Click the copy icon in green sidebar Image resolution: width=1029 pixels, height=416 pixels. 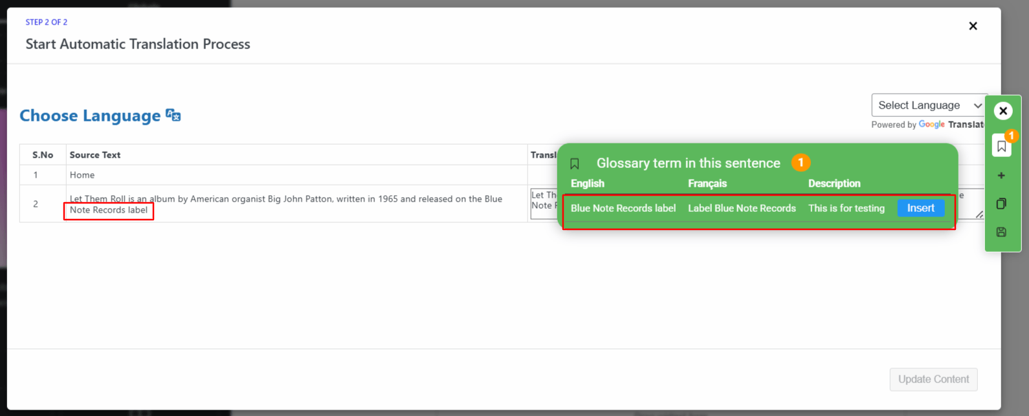[x=1001, y=204]
